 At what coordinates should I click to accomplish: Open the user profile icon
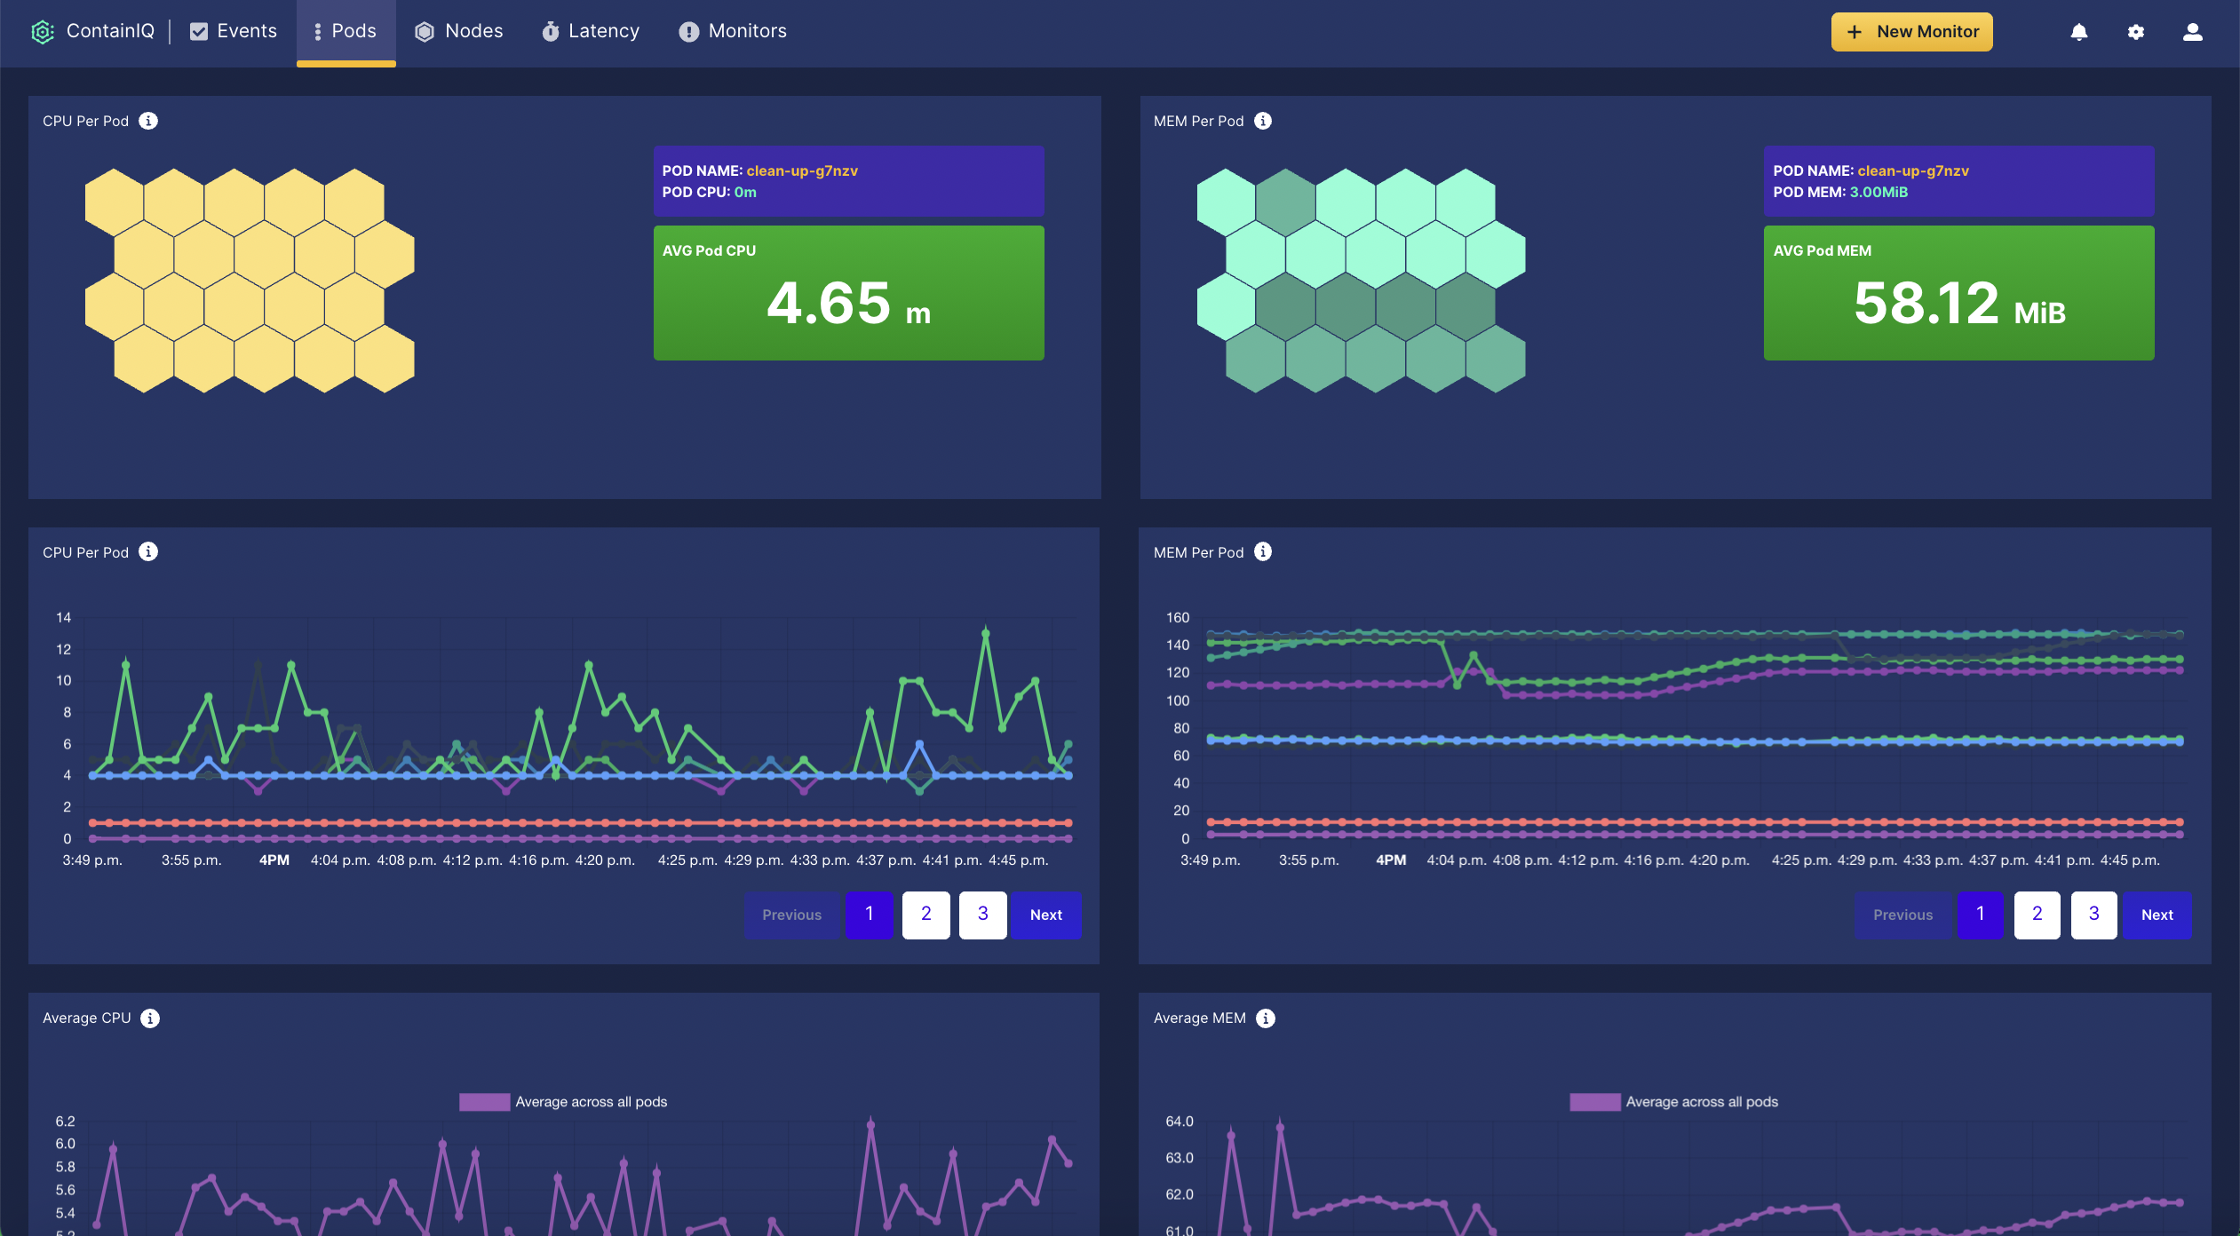(2192, 32)
